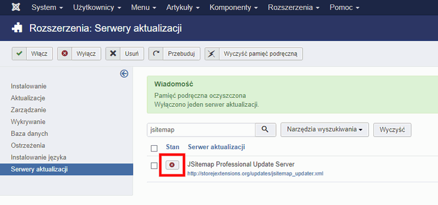This screenshot has height=205, width=438.
Task: Open the Rozszerzenia menu
Action: [293, 8]
